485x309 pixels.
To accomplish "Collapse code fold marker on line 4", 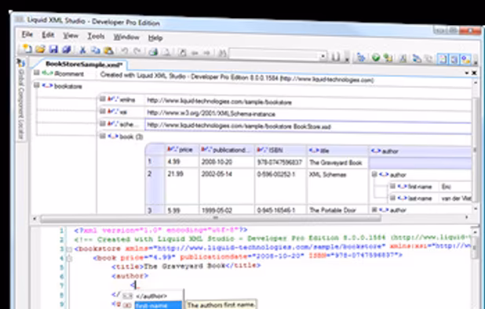I will pos(70,259).
